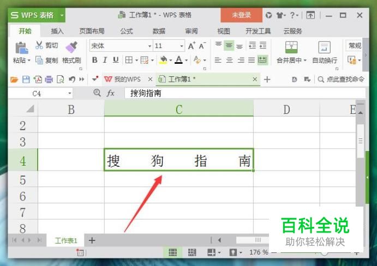377x266 pixels.
Task: Open the Name Box C4 dropdown
Action: [69, 93]
